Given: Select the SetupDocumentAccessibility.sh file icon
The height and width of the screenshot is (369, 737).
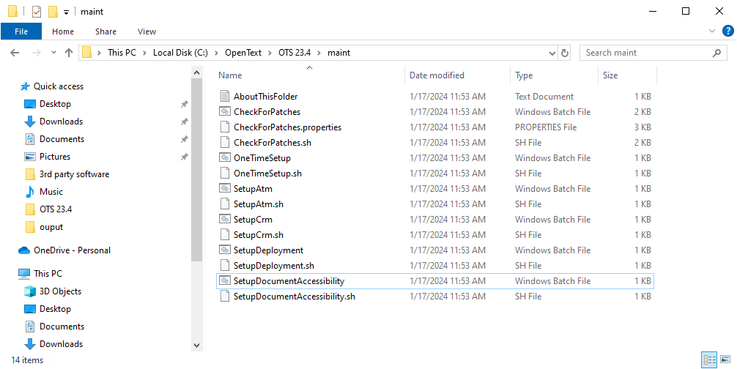Looking at the screenshot, I should (225, 297).
